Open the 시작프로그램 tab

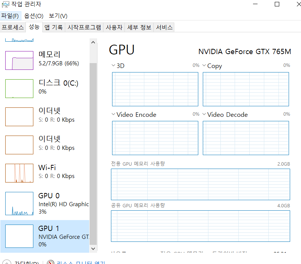point(84,27)
